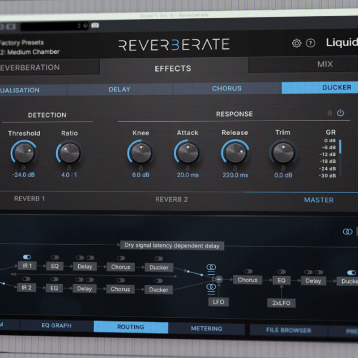Lock the Knee parameter
The height and width of the screenshot is (358, 358).
pyautogui.click(x=141, y=168)
